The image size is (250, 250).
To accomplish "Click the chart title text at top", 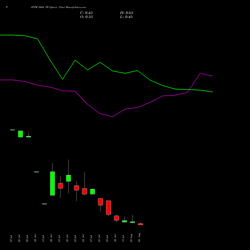I will (58, 7).
